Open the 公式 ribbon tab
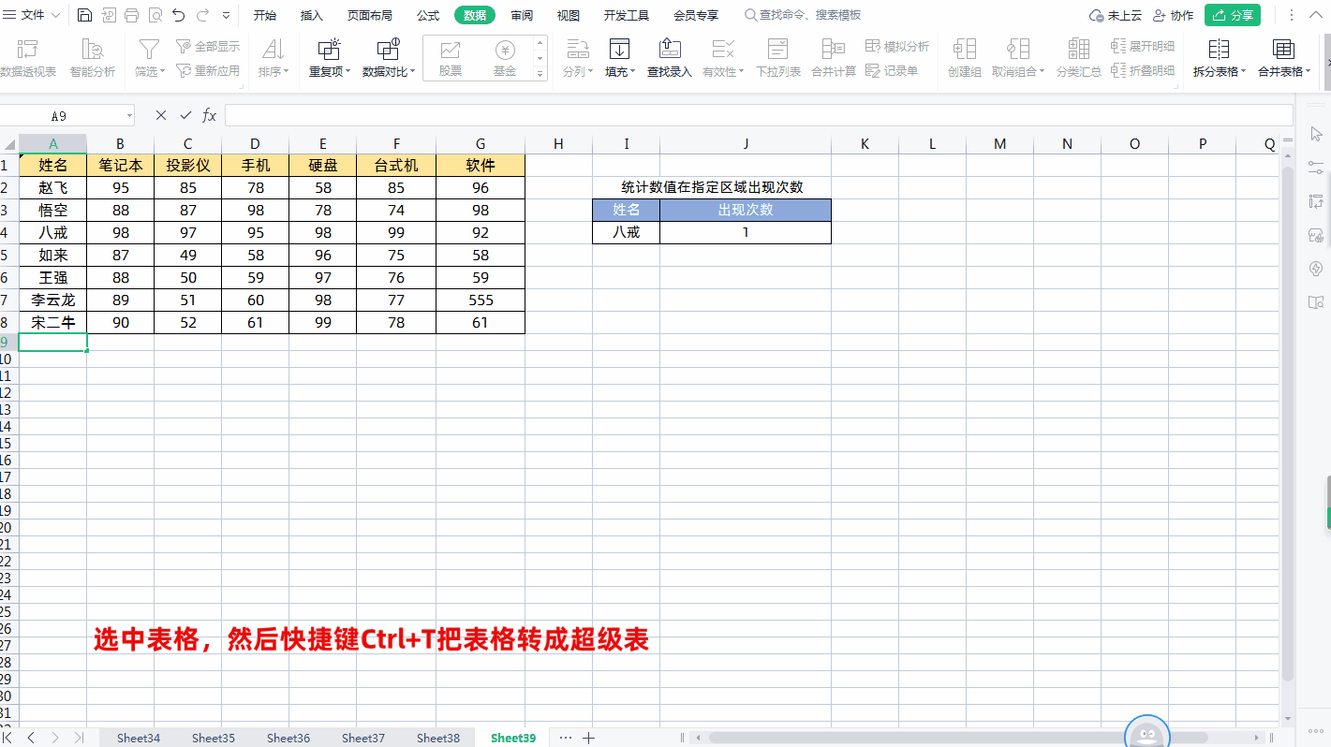Viewport: 1331px width, 747px height. point(428,15)
